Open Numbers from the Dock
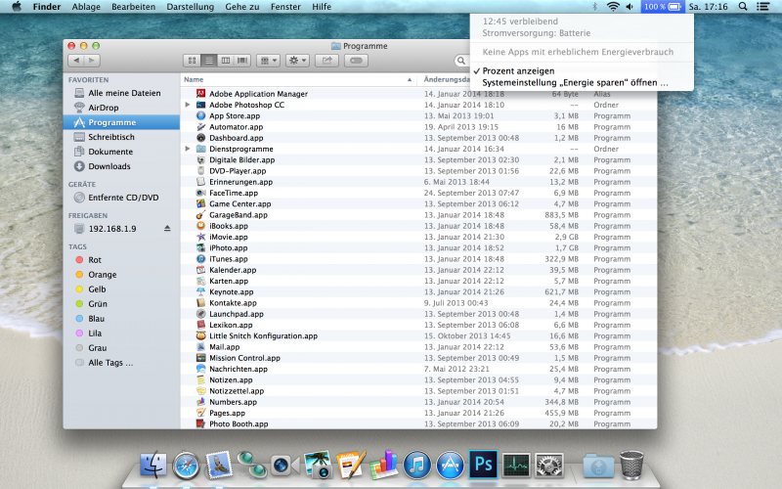Viewport: 782px width, 489px height. (x=384, y=465)
